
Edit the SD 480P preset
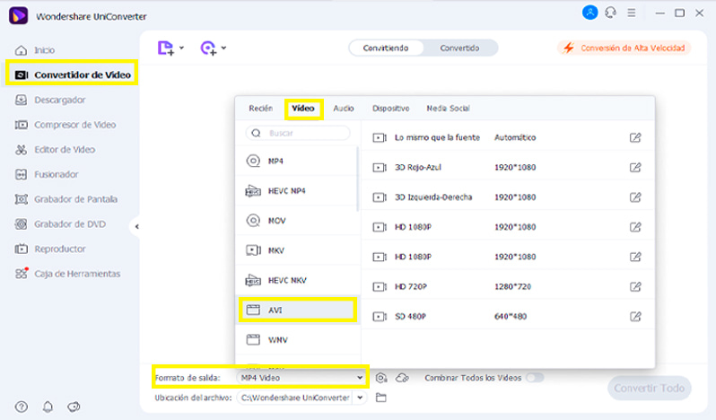tap(635, 317)
